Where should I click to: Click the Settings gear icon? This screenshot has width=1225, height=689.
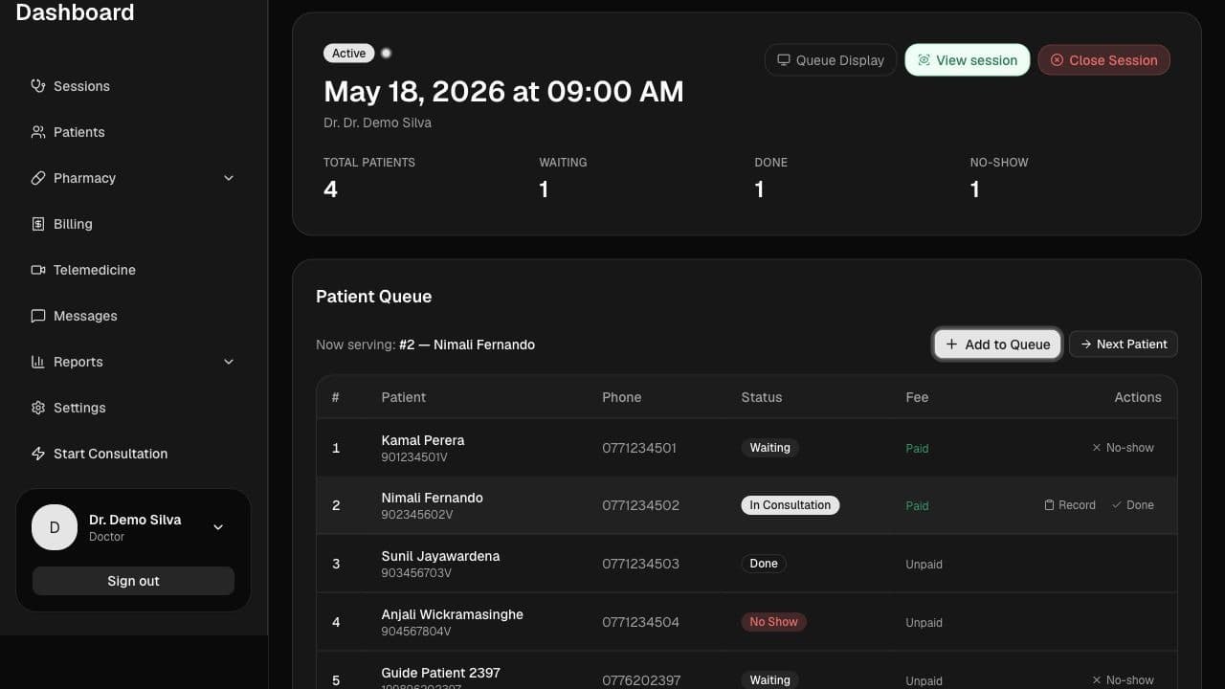coord(38,408)
